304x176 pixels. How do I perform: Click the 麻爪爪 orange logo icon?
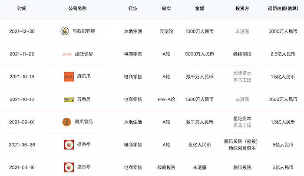click(x=68, y=76)
